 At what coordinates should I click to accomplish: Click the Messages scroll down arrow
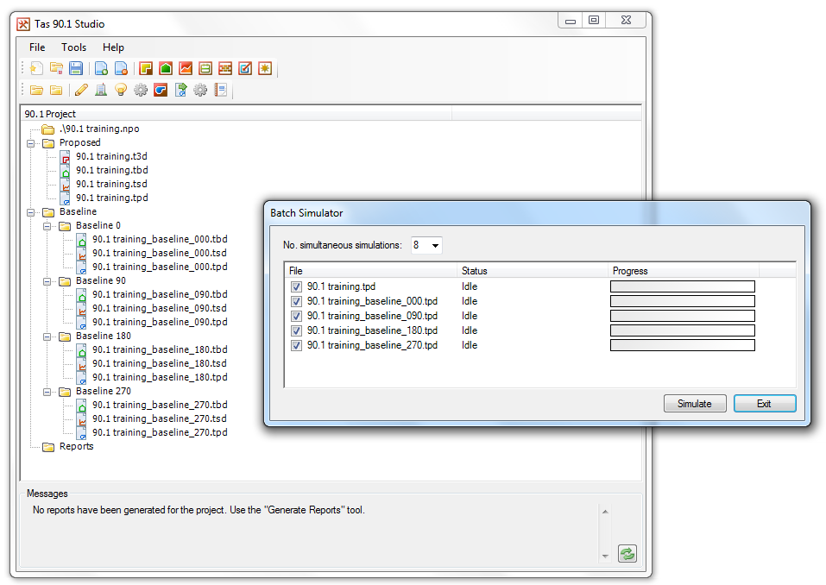pos(605,556)
